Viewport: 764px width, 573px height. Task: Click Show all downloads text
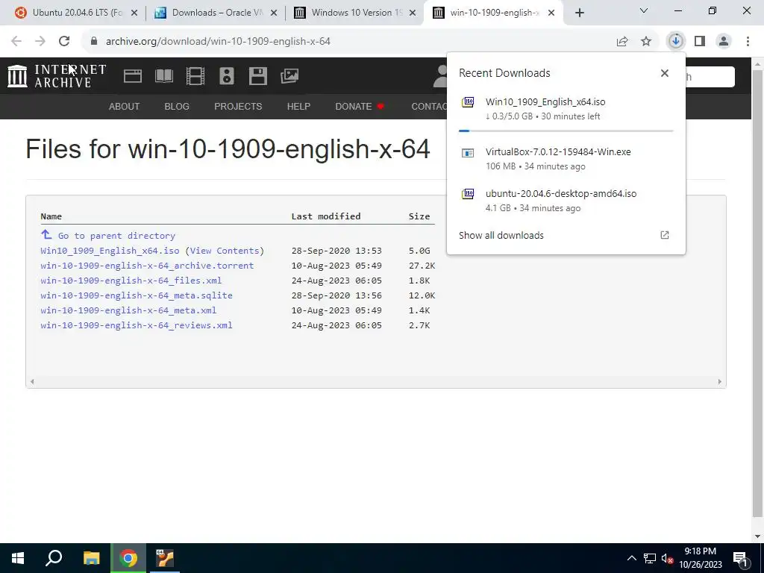pos(501,235)
